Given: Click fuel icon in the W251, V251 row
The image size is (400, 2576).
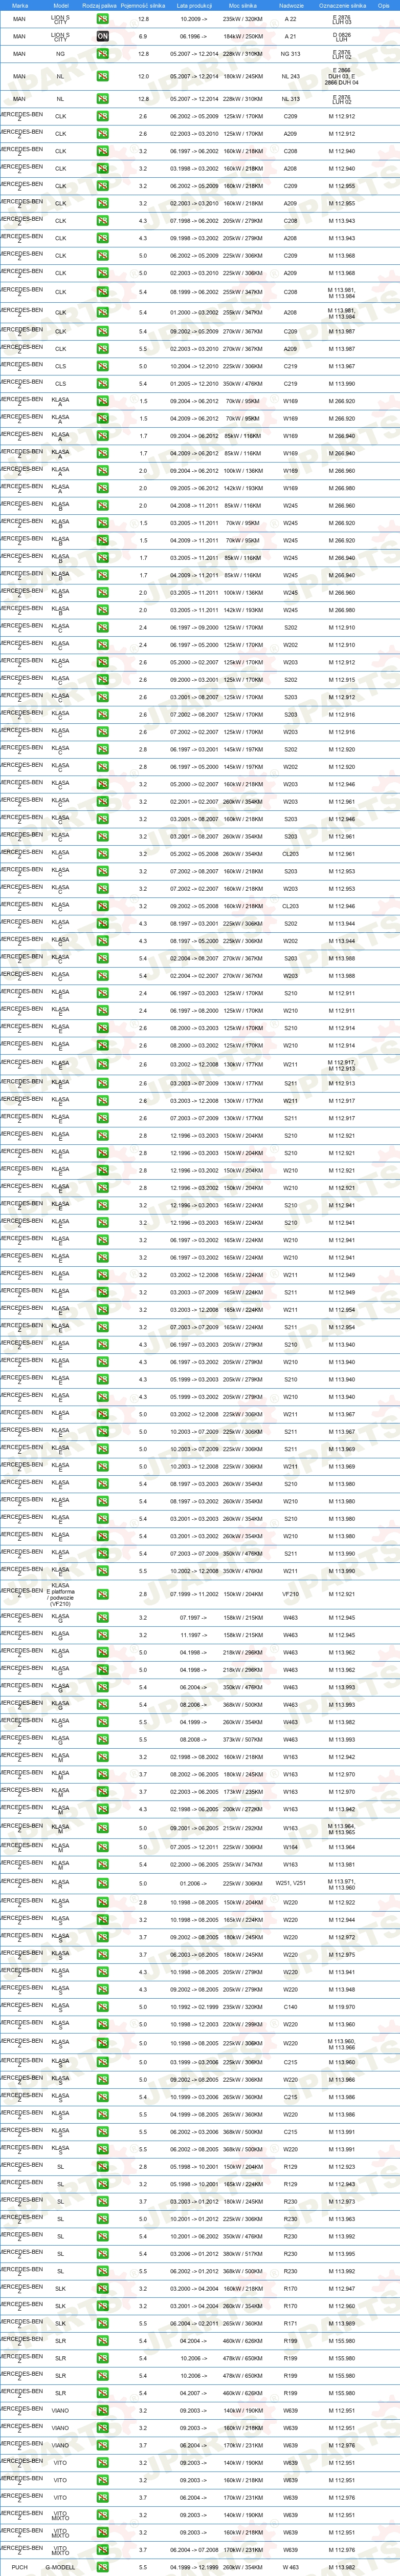Looking at the screenshot, I should pos(103,1884).
